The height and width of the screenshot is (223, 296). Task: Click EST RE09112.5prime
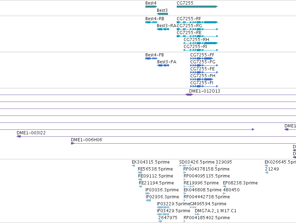(x=140, y=180)
